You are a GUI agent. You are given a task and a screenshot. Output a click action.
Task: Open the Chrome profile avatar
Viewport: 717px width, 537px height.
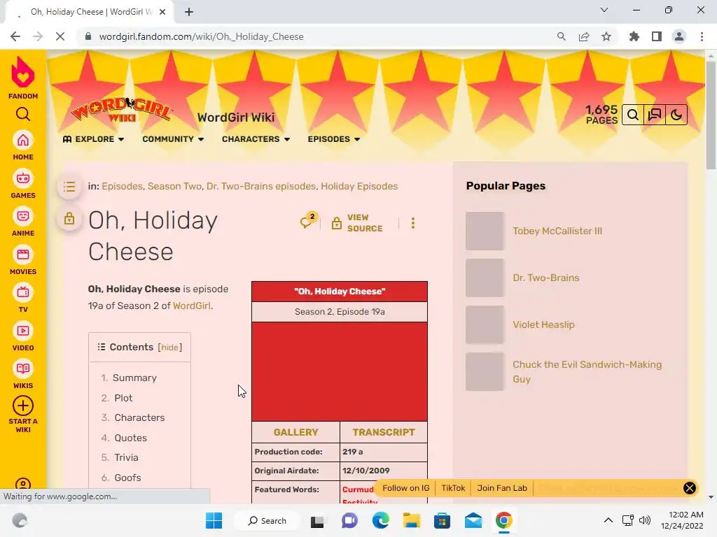point(679,36)
